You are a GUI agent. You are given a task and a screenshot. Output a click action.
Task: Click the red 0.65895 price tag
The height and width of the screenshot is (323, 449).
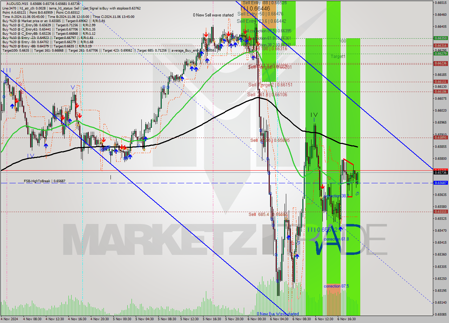[x=441, y=137]
